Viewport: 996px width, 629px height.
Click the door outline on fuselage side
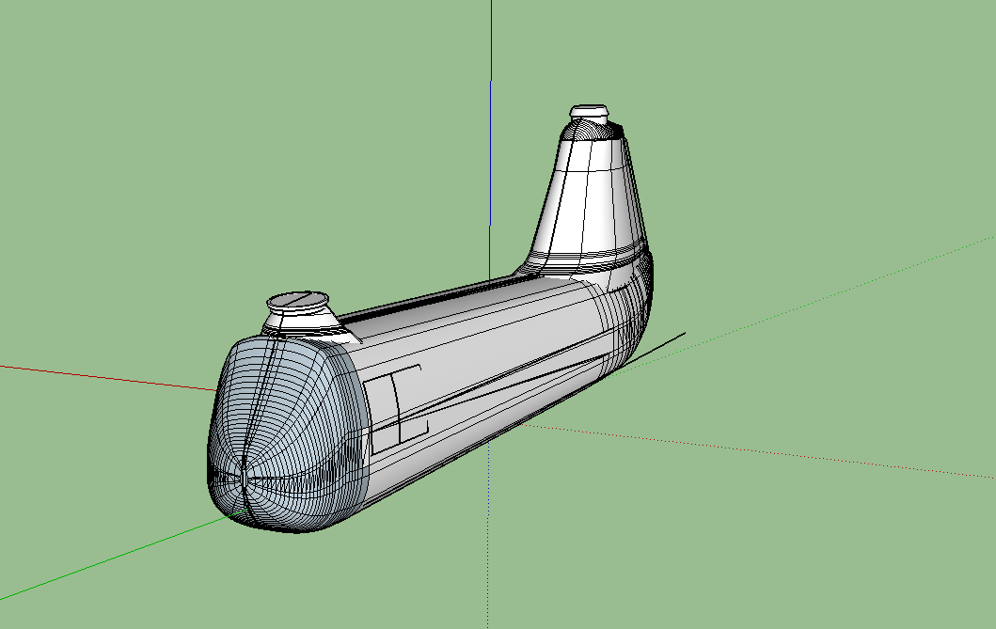pos(399,404)
